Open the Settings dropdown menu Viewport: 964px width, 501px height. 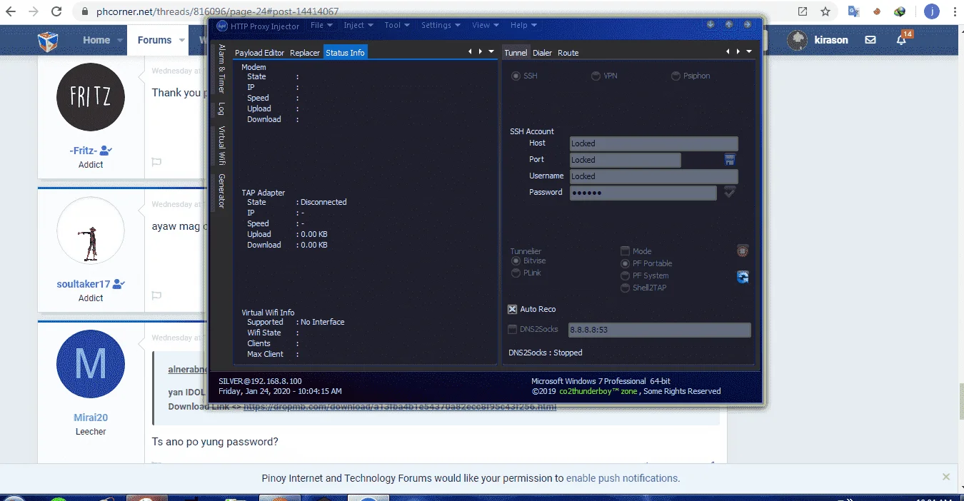[441, 25]
